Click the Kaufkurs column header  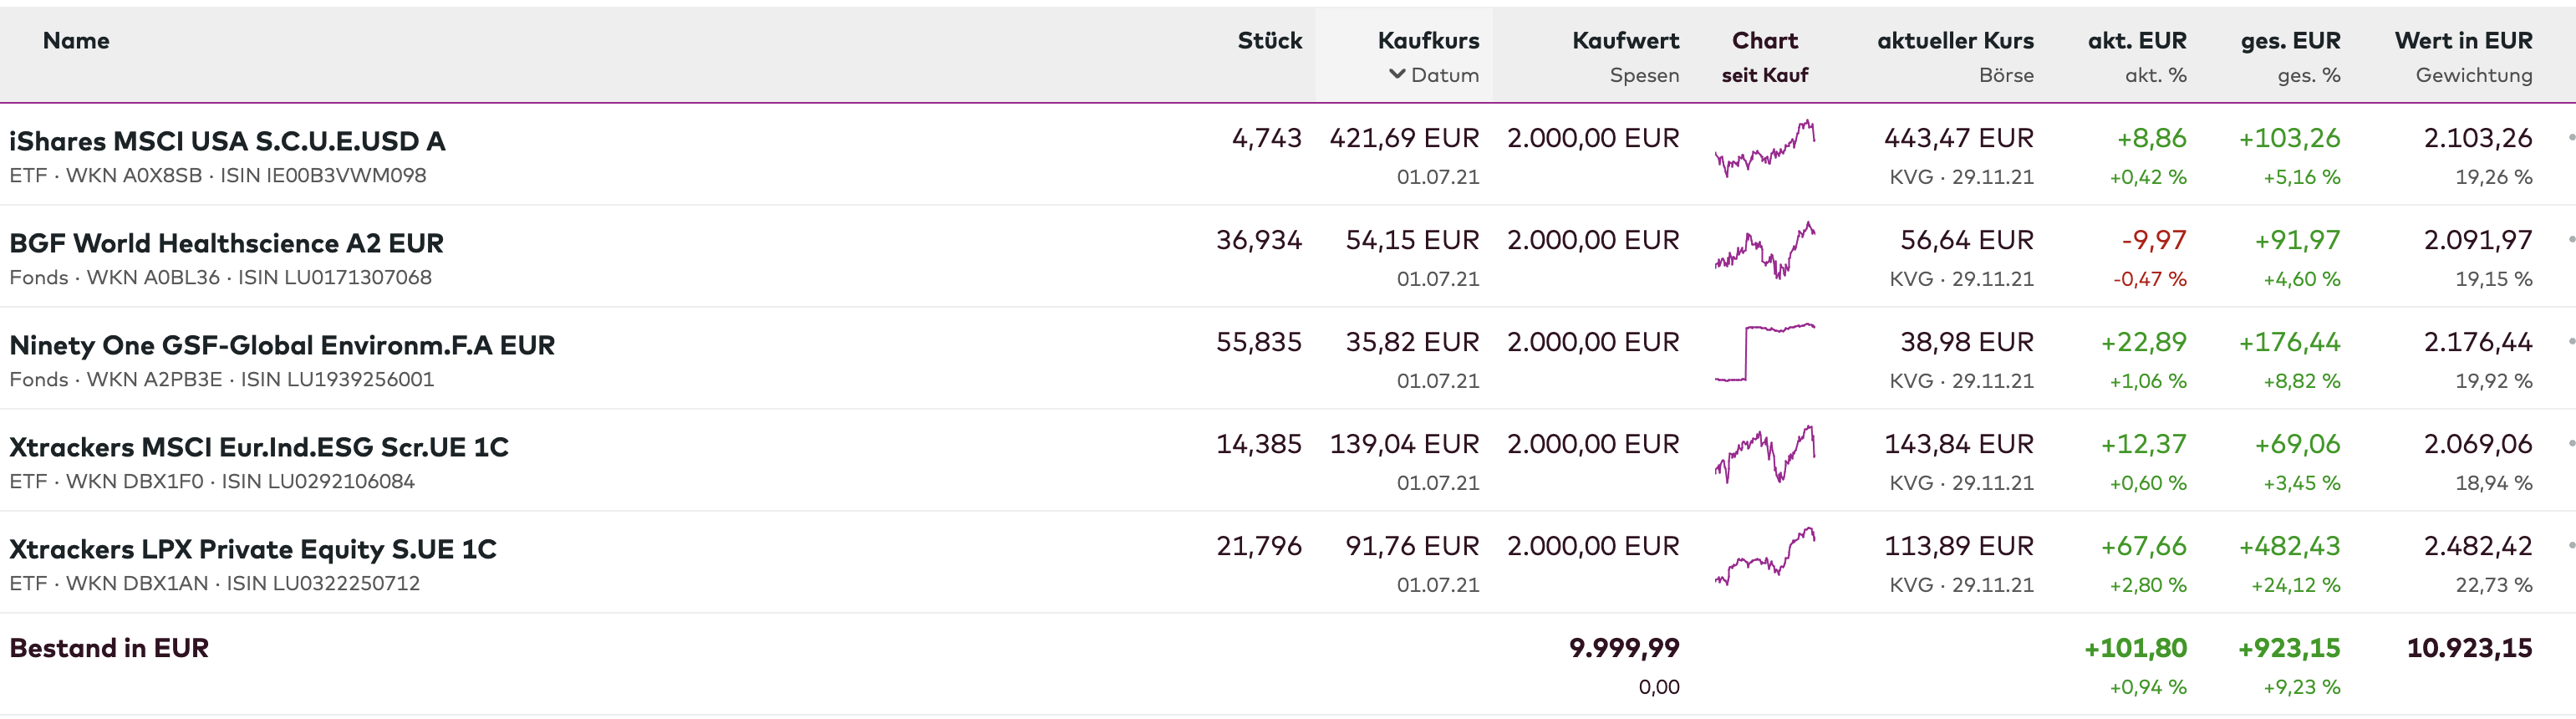[x=1428, y=41]
